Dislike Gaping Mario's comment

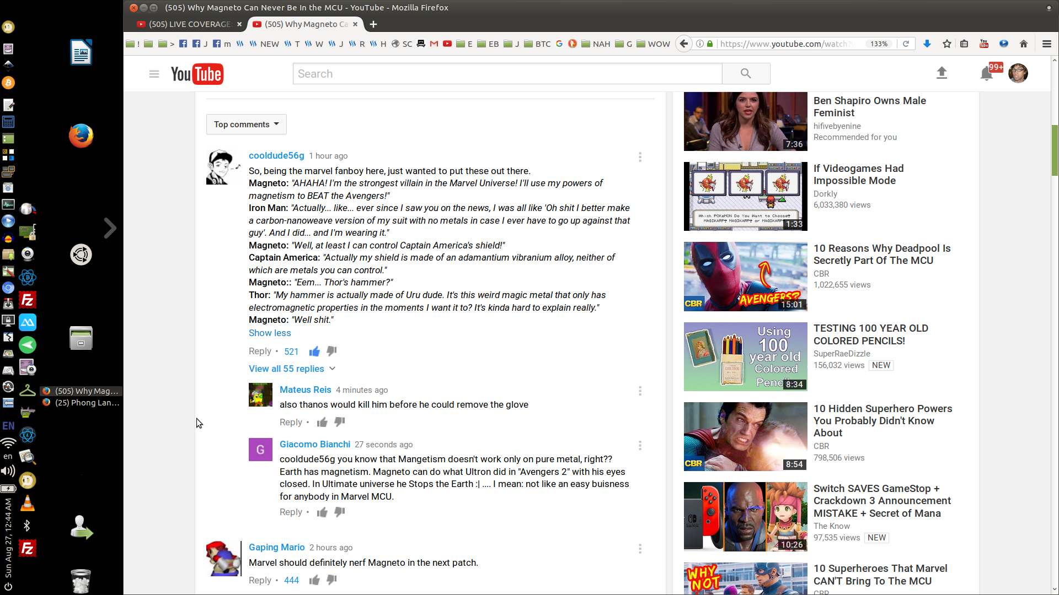(331, 580)
